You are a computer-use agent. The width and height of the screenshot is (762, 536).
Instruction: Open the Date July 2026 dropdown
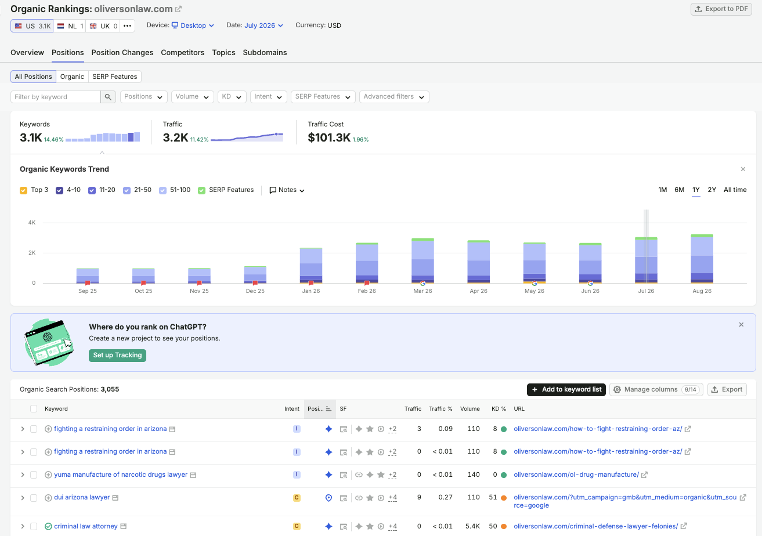coord(263,26)
